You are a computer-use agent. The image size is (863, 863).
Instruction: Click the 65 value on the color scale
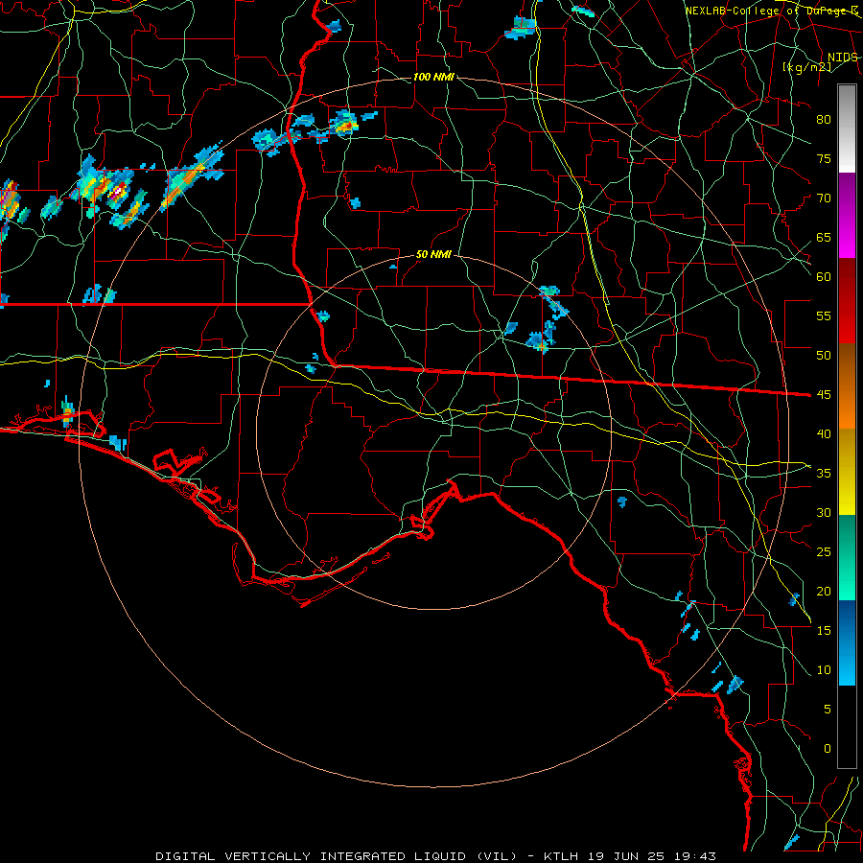(x=824, y=238)
